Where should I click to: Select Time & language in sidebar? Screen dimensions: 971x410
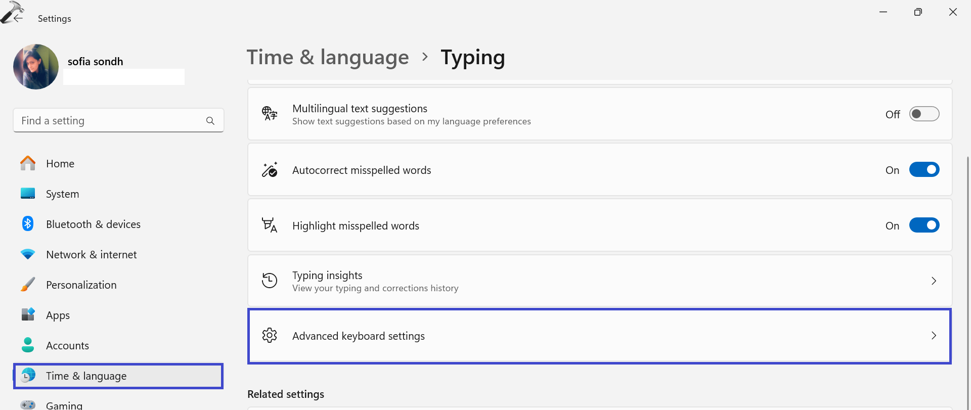(x=86, y=376)
